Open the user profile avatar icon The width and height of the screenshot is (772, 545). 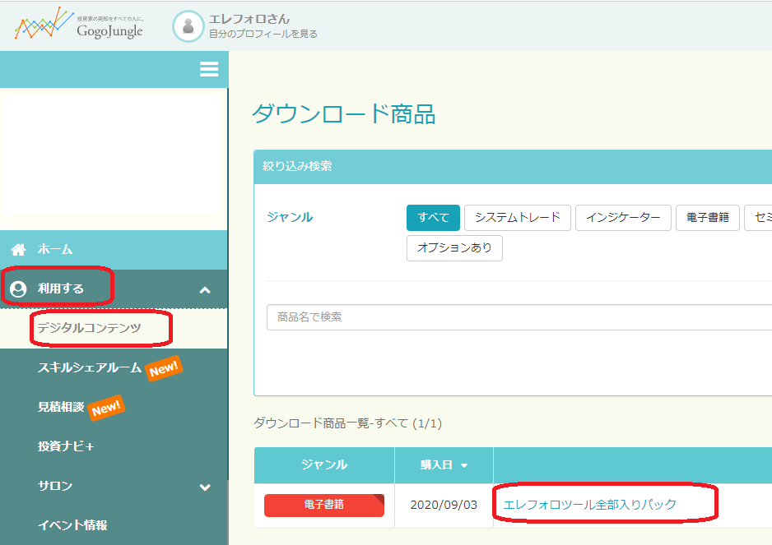click(188, 26)
